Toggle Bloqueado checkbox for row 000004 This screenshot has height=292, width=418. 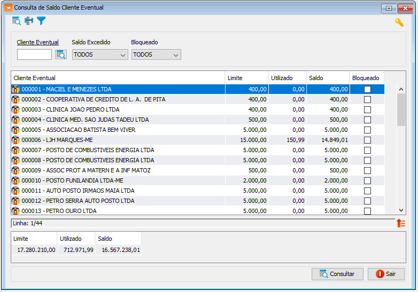pos(367,120)
